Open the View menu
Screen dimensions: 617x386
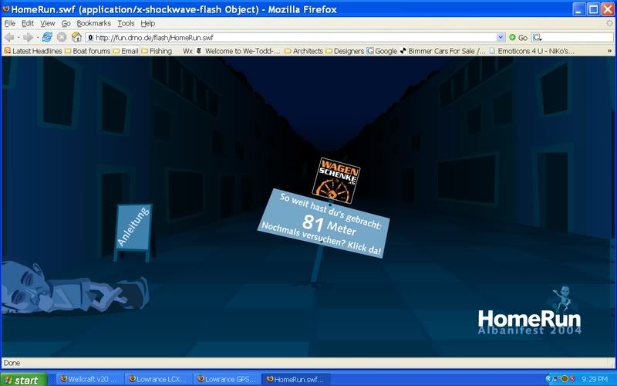48,23
